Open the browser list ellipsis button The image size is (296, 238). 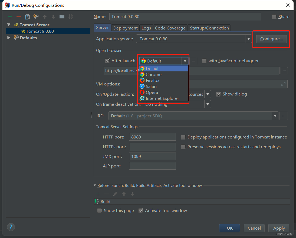[x=193, y=61]
